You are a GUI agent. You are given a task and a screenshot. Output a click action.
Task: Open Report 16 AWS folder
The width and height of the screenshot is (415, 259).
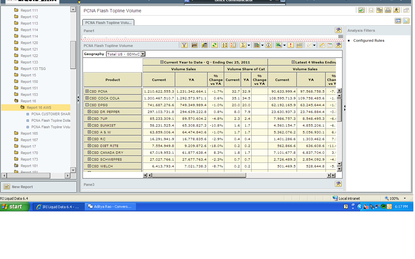(39, 107)
